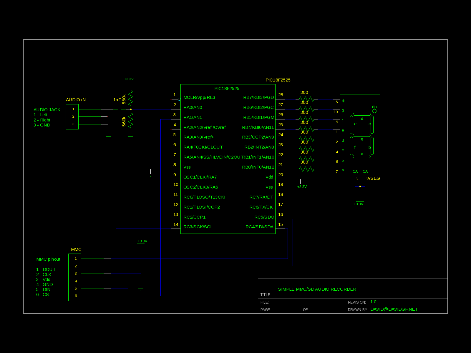The height and width of the screenshot is (353, 471).
Task: Click the DAVID@DAVIDGF.NET drawn-by text
Action: [x=394, y=309]
